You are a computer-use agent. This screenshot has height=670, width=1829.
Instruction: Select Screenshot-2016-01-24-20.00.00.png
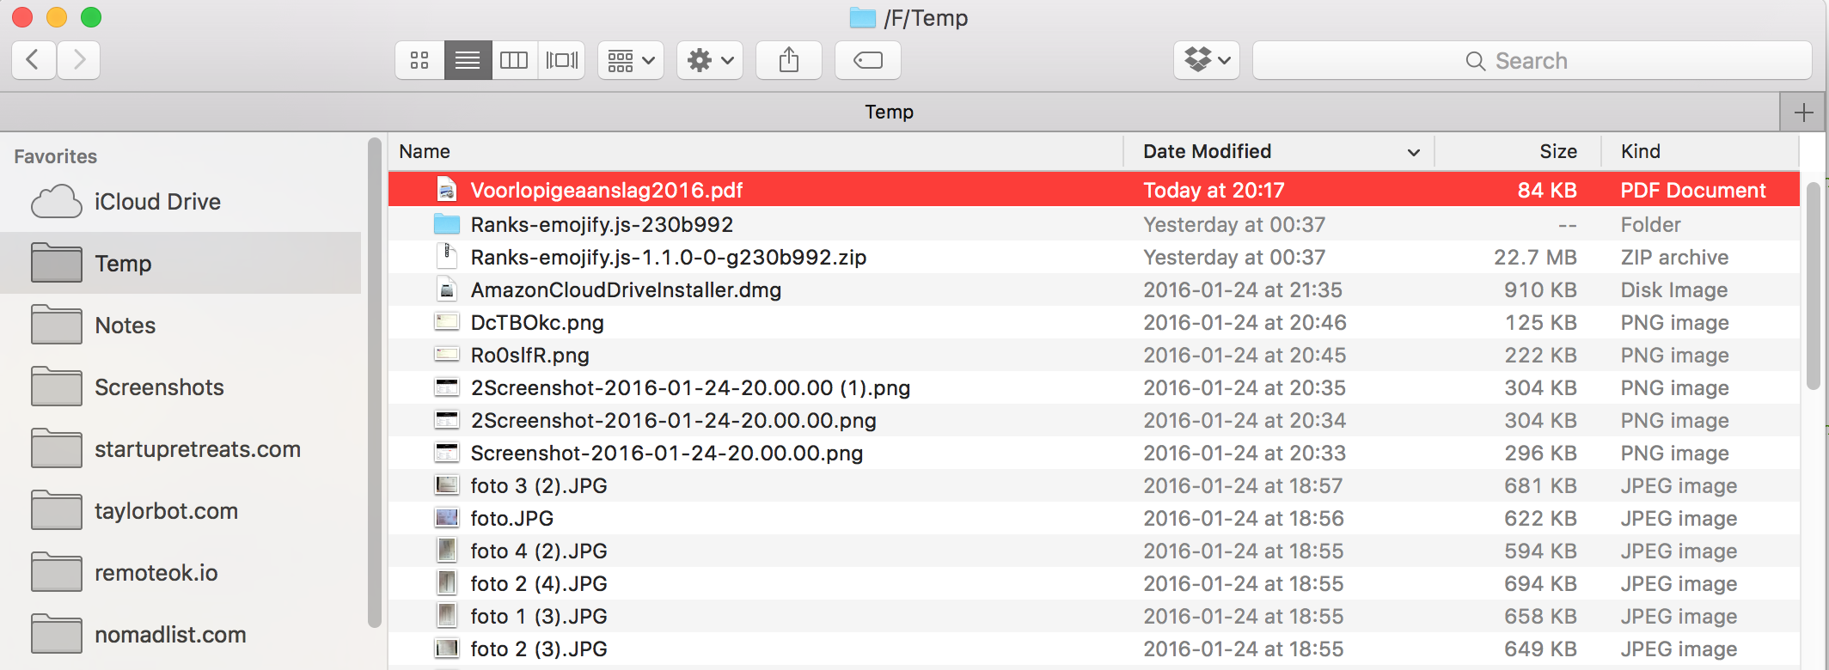click(x=1093, y=453)
